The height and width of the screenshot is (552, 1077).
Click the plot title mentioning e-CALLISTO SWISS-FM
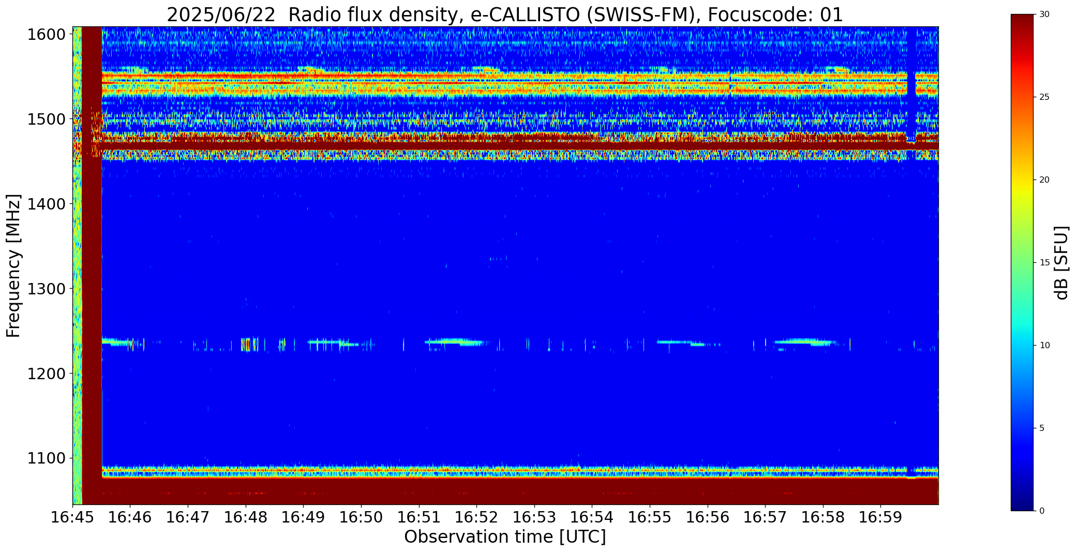tap(505, 14)
